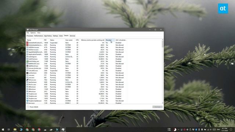Click Not allowed cell for DropboxUpdate.exe
The width and height of the screenshot is (235, 132).
point(119,101)
